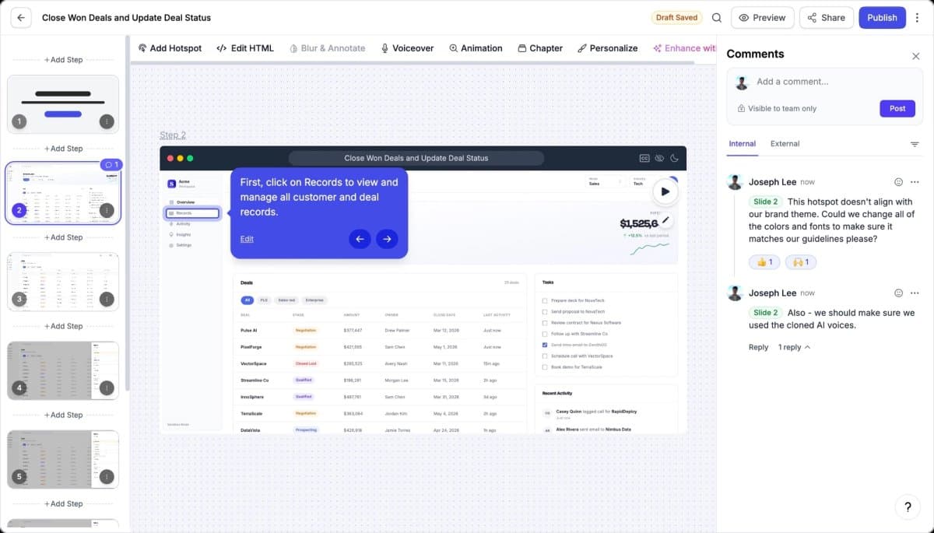Open the Animation tool
The width and height of the screenshot is (934, 533).
click(x=476, y=48)
